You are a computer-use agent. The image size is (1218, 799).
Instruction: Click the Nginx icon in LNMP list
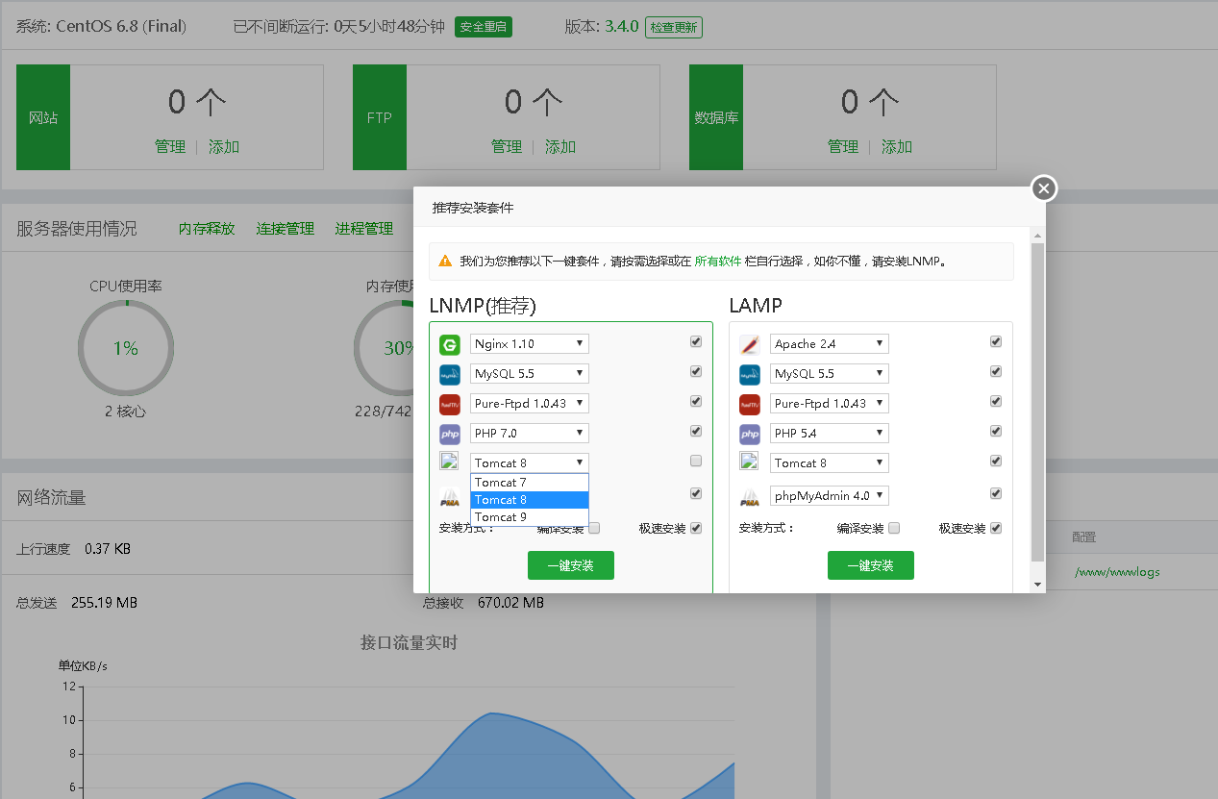pyautogui.click(x=450, y=344)
